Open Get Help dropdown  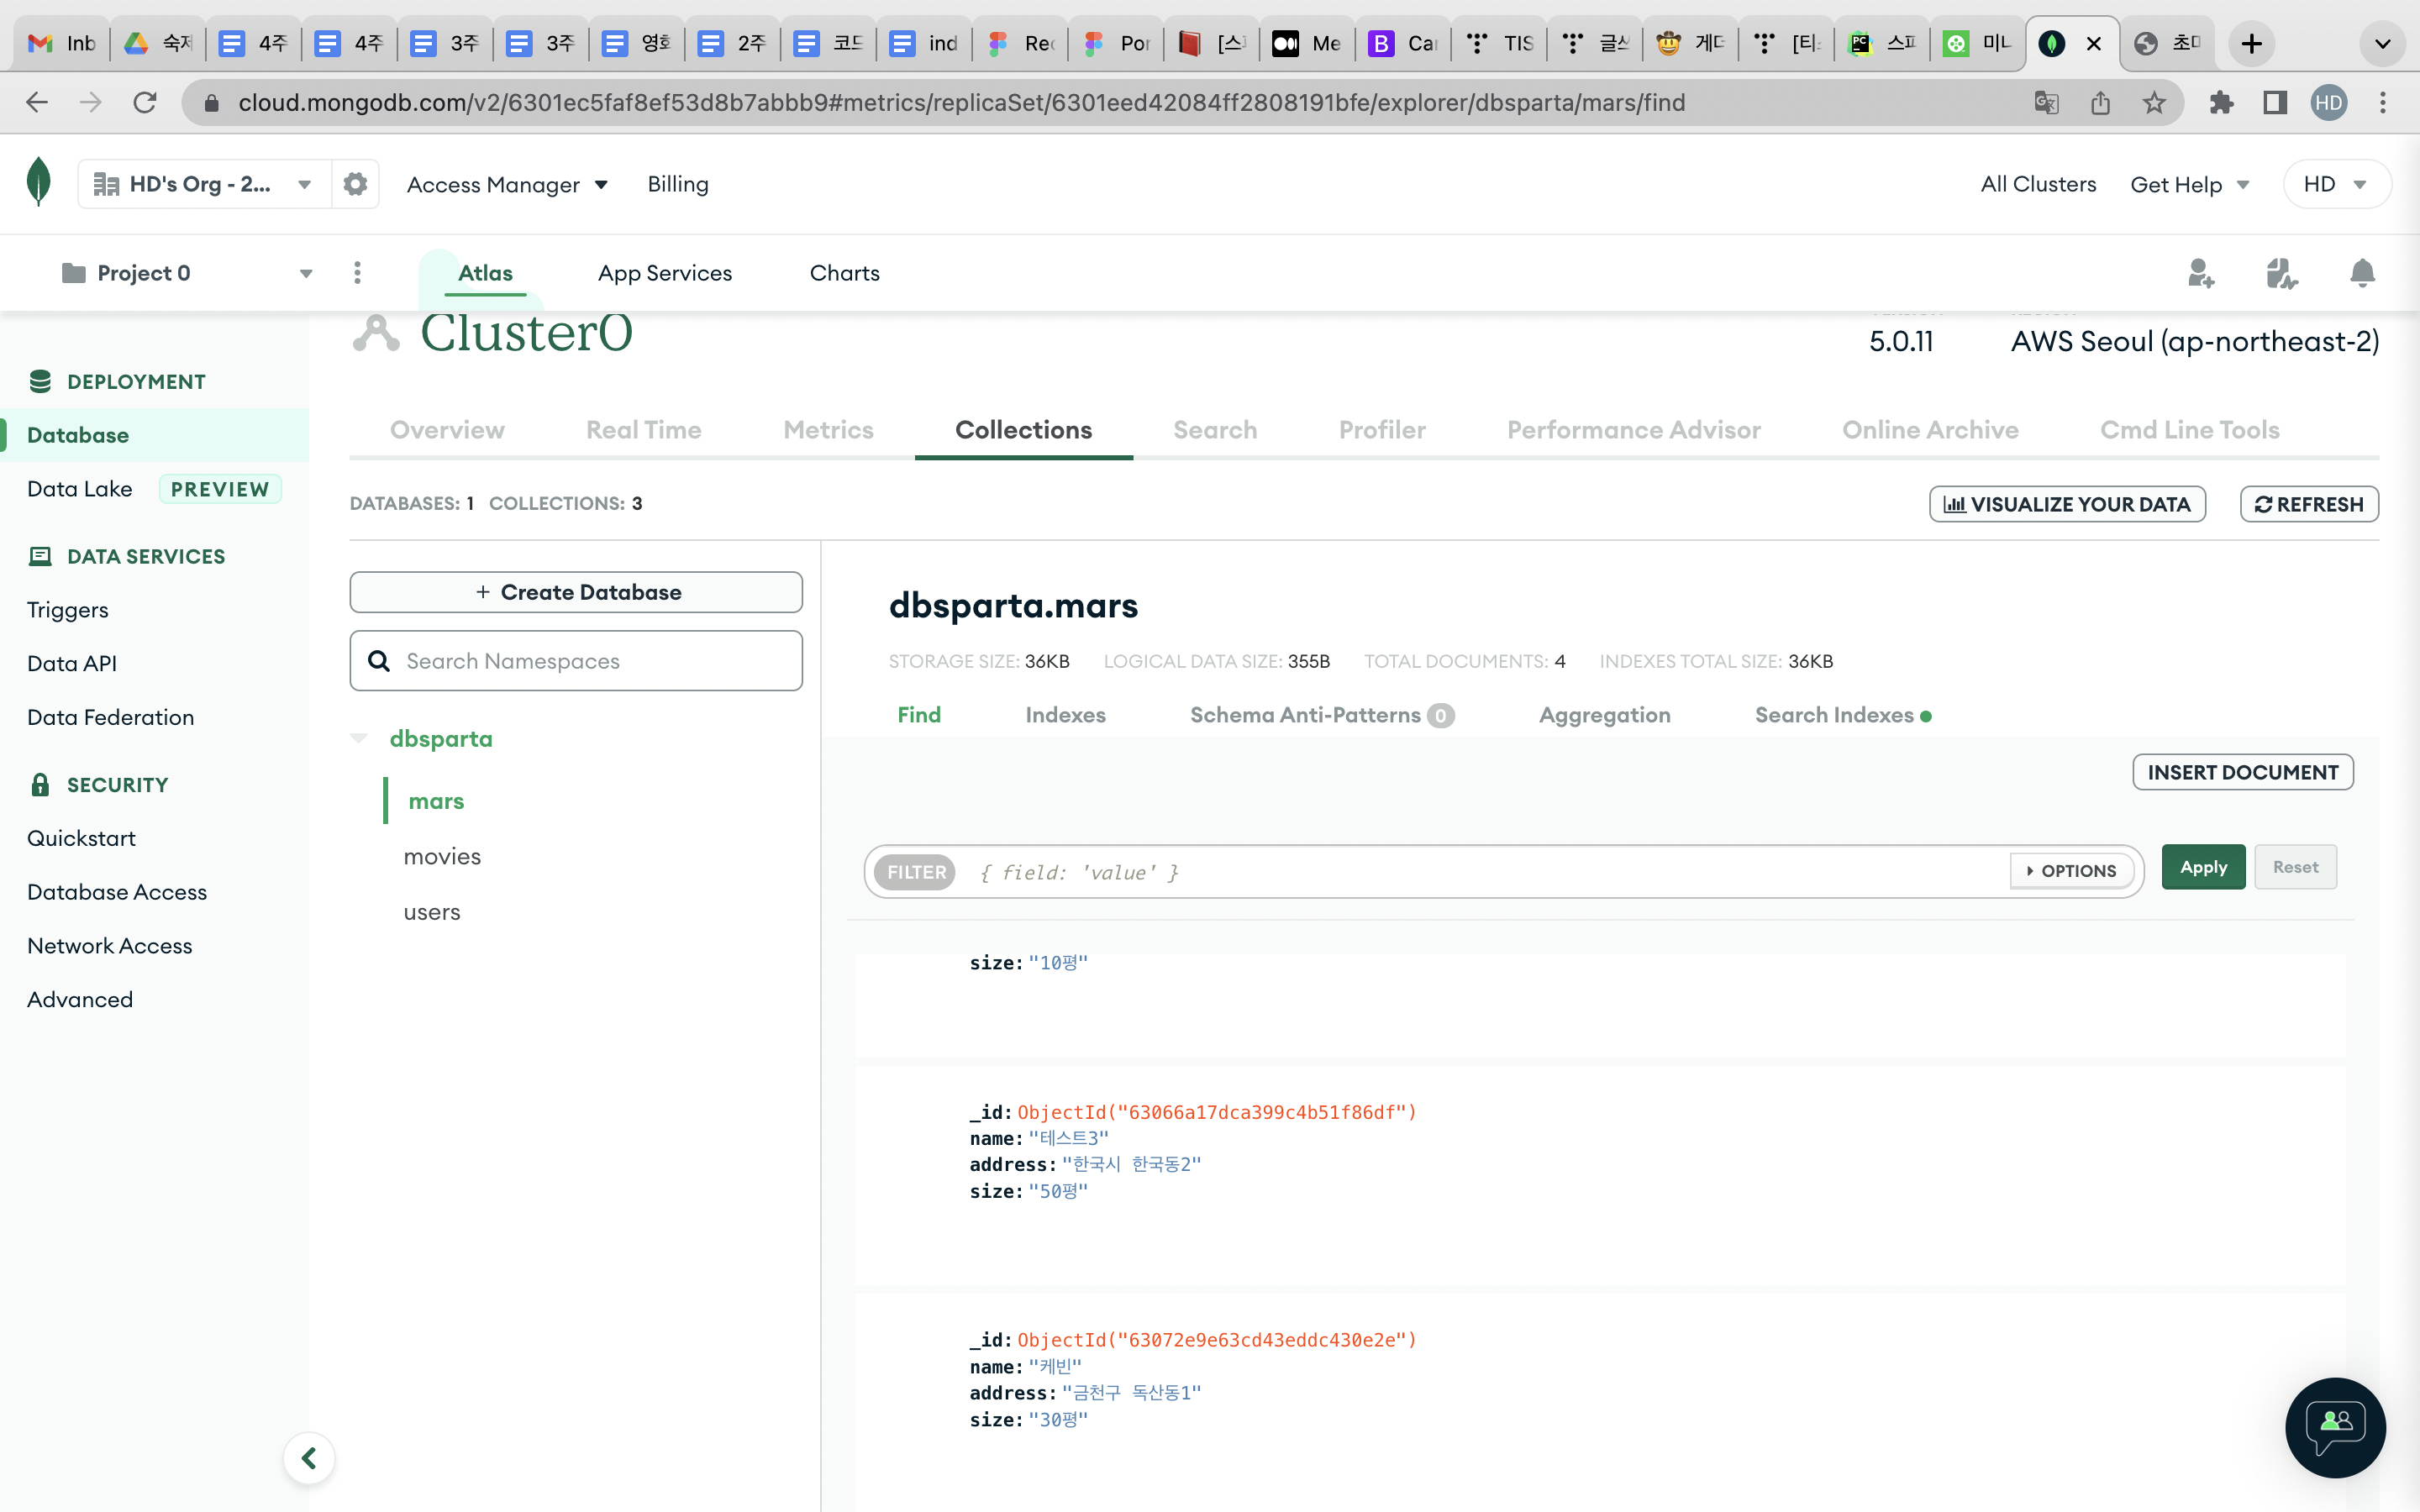tap(2190, 184)
